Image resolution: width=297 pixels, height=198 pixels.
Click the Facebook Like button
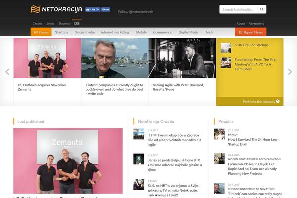coord(93,10)
